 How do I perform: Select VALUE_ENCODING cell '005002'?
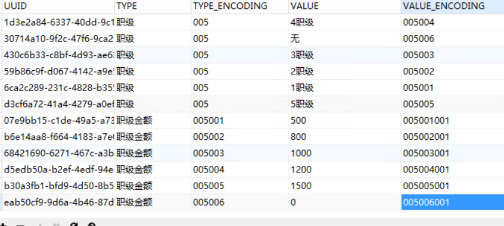coord(453,71)
